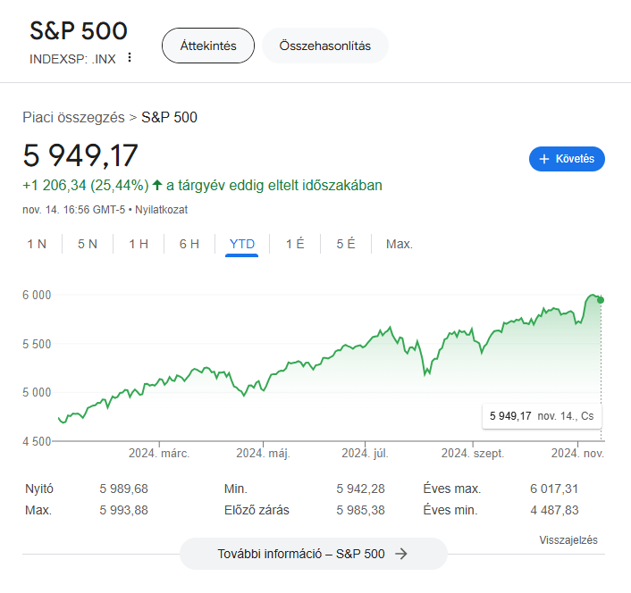631x593 pixels.
Task: Select the 1 É time range
Action: (295, 244)
